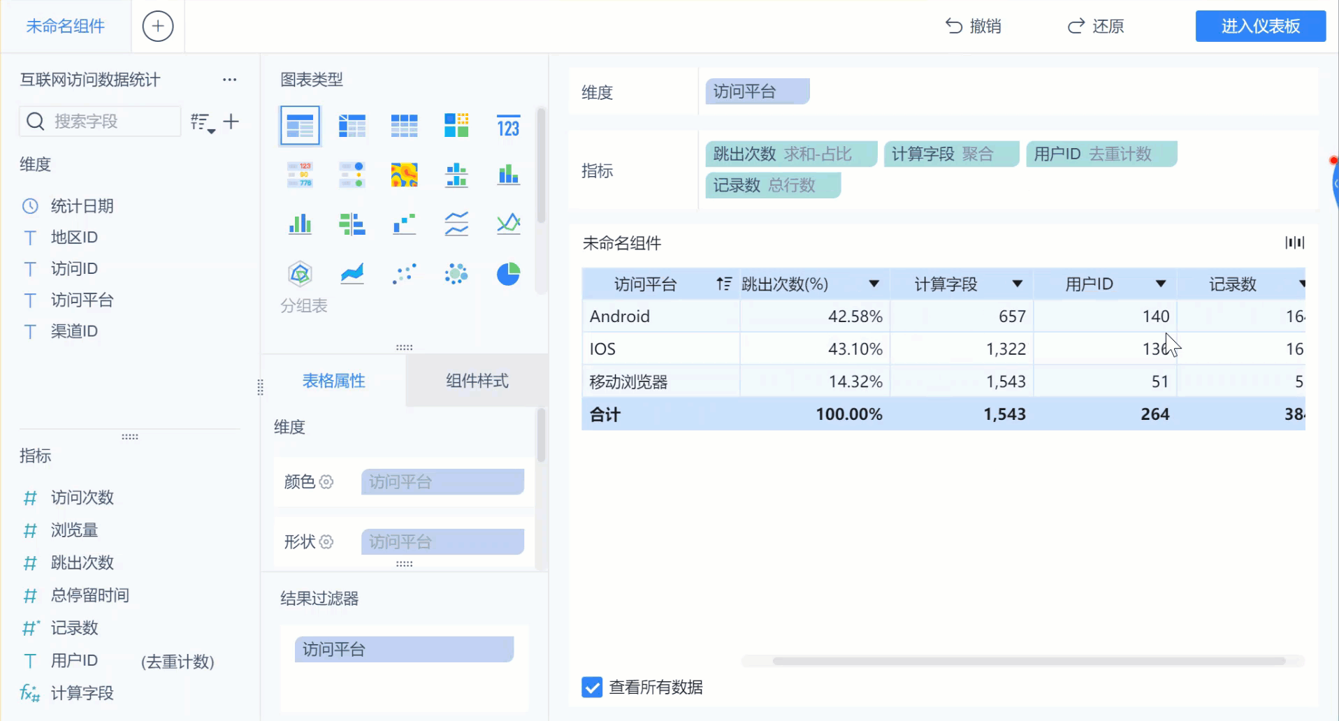Select the partitioned column chart type

tap(456, 175)
